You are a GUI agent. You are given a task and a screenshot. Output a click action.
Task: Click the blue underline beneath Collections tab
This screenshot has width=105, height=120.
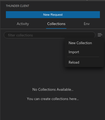tap(56, 28)
